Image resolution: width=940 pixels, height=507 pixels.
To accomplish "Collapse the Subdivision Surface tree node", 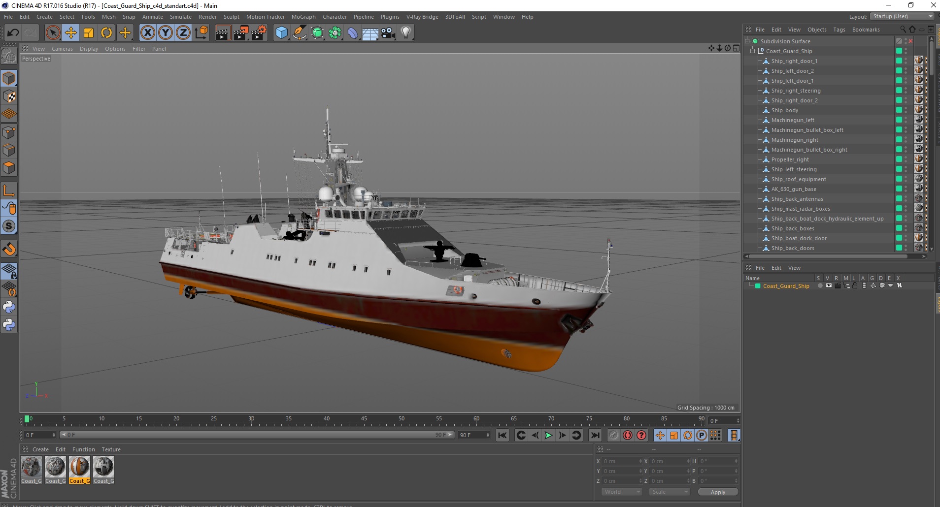I will pos(747,41).
